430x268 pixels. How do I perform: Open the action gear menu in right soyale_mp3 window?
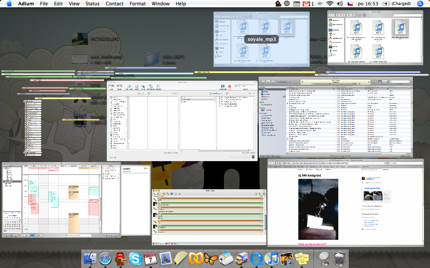point(349,15)
